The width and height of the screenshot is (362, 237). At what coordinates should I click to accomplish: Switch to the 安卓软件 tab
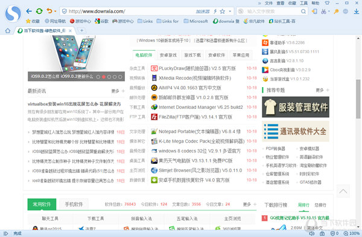[217, 55]
